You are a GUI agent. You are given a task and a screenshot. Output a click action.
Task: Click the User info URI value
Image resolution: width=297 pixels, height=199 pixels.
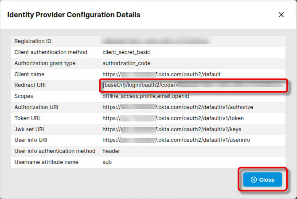176,140
